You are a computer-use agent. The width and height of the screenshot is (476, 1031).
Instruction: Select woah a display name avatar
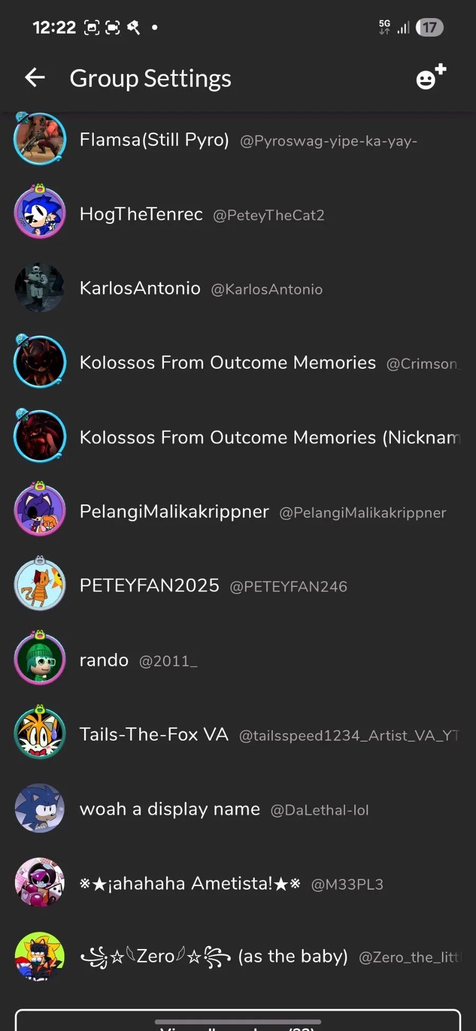pos(40,808)
